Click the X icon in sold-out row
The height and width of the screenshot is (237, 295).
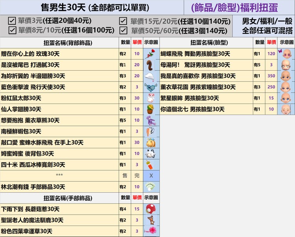(151, 176)
